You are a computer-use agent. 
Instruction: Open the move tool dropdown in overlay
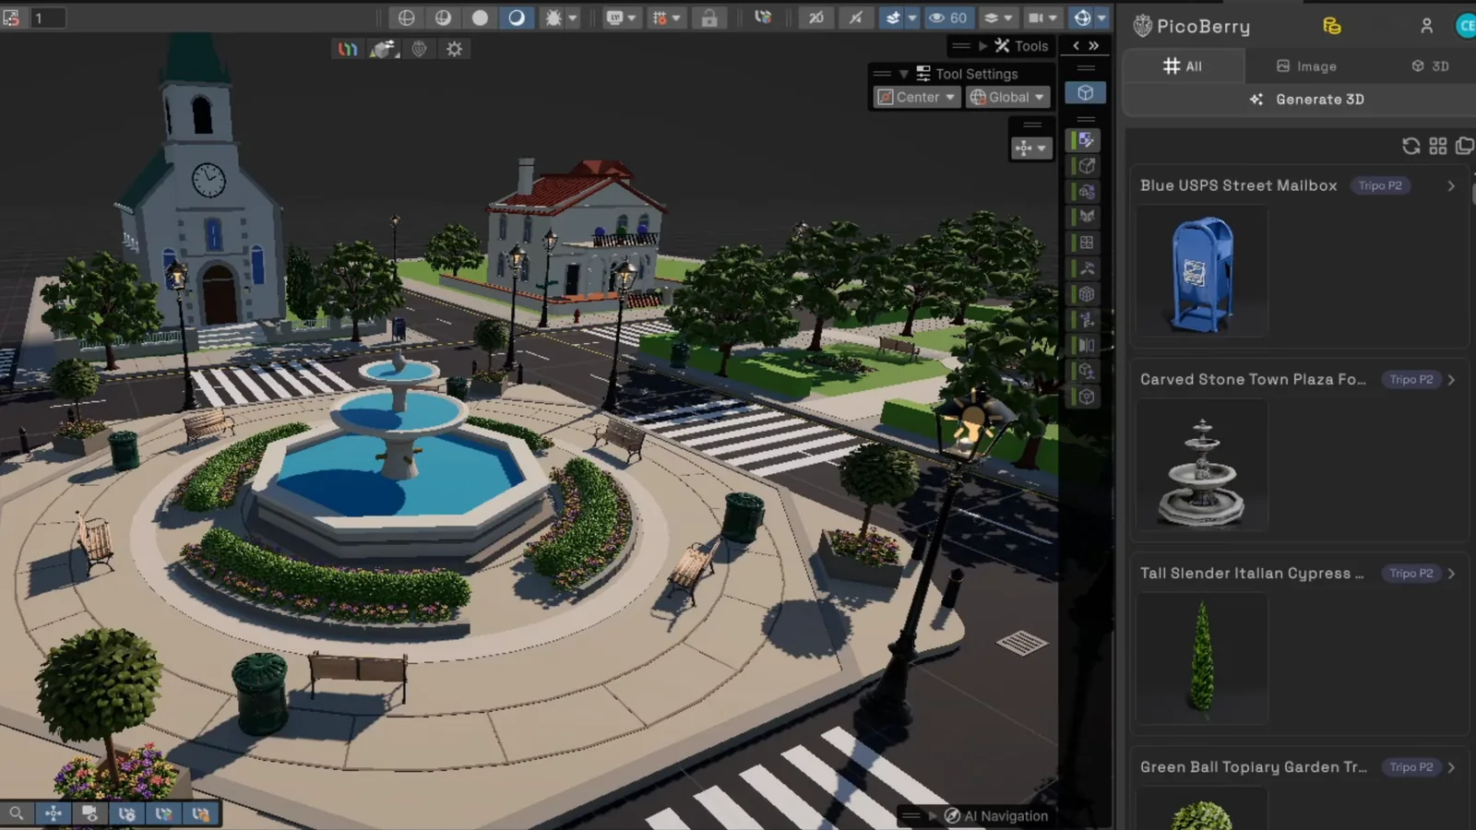point(1031,148)
